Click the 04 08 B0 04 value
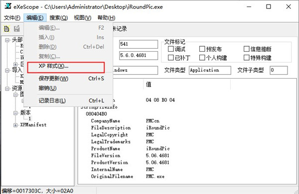299x194 pixels. [x=160, y=100]
